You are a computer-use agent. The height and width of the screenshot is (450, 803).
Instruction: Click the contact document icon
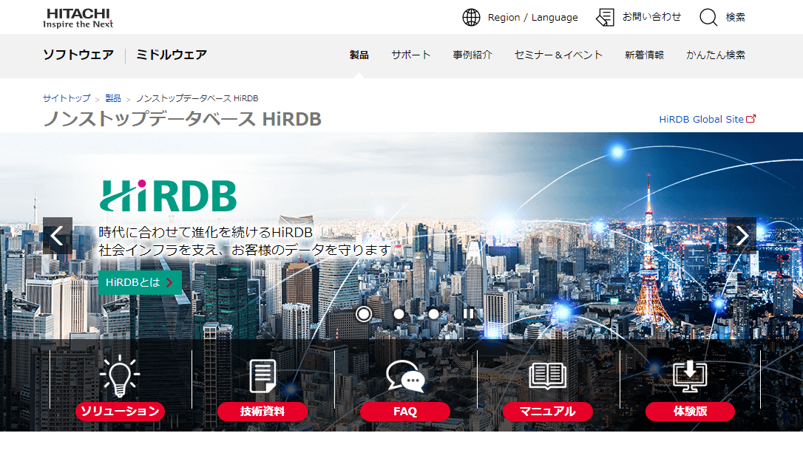tap(606, 18)
